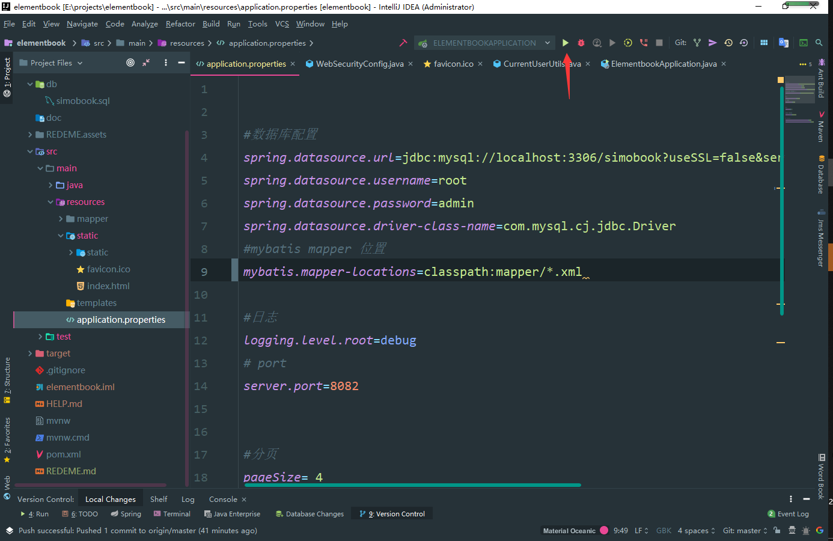Switch to the Shelf tab

point(159,499)
